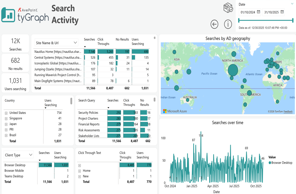Select the Australia map bubble
The image size is (296, 194).
coord(188,100)
